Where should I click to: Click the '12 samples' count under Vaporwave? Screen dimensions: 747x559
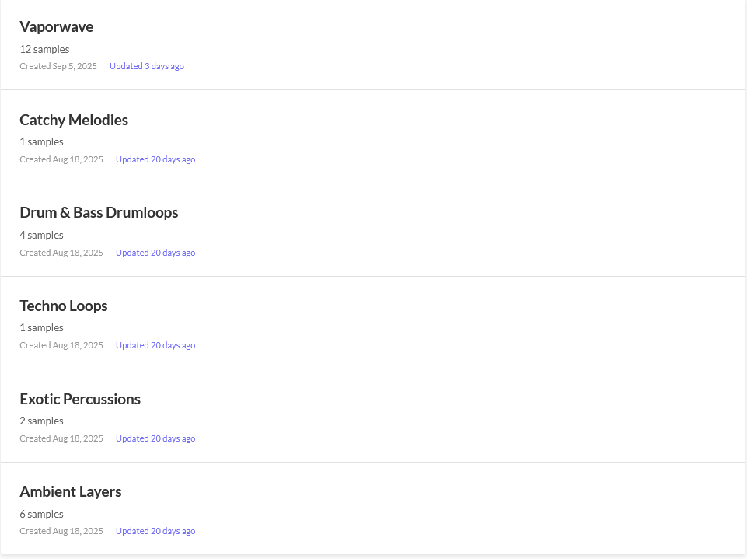[x=44, y=49]
